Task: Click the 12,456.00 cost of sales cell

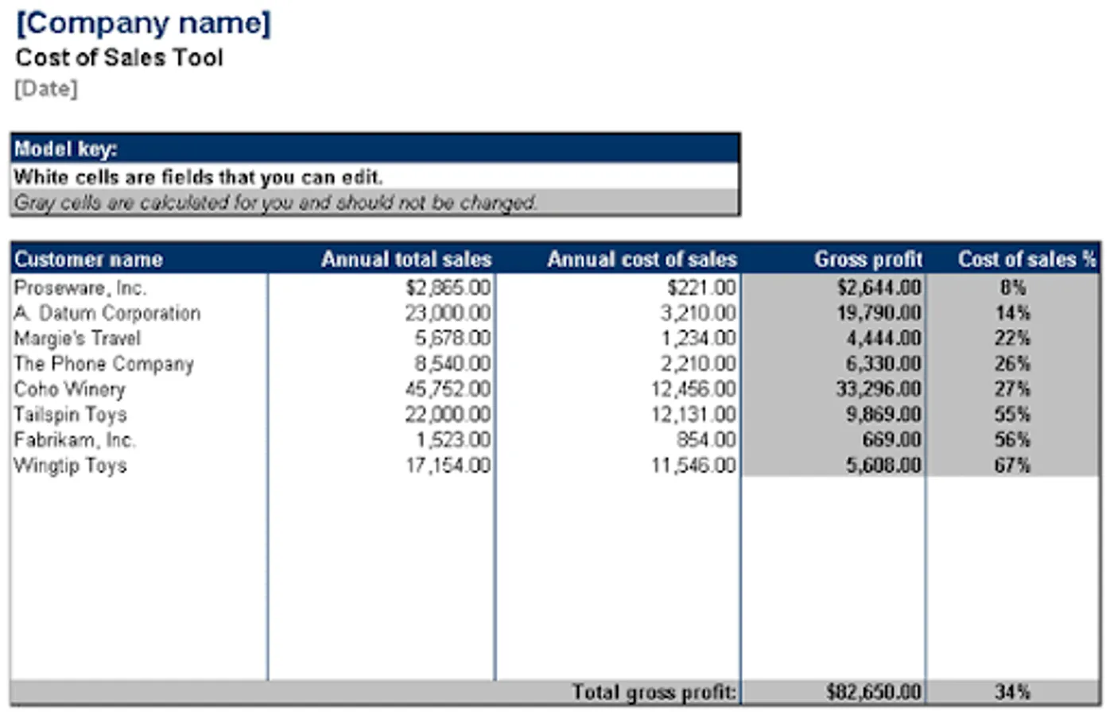Action: (618, 389)
